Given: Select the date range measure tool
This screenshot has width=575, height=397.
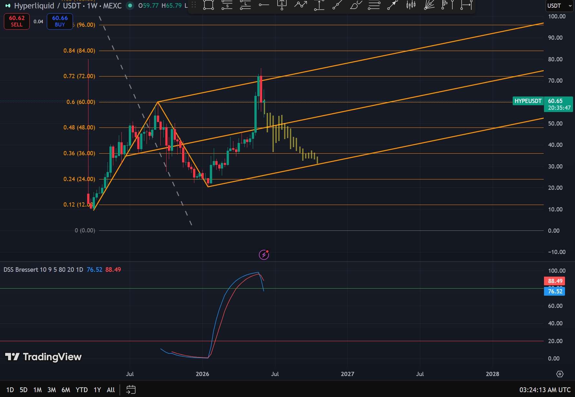Looking at the screenshot, I should click(x=467, y=5).
